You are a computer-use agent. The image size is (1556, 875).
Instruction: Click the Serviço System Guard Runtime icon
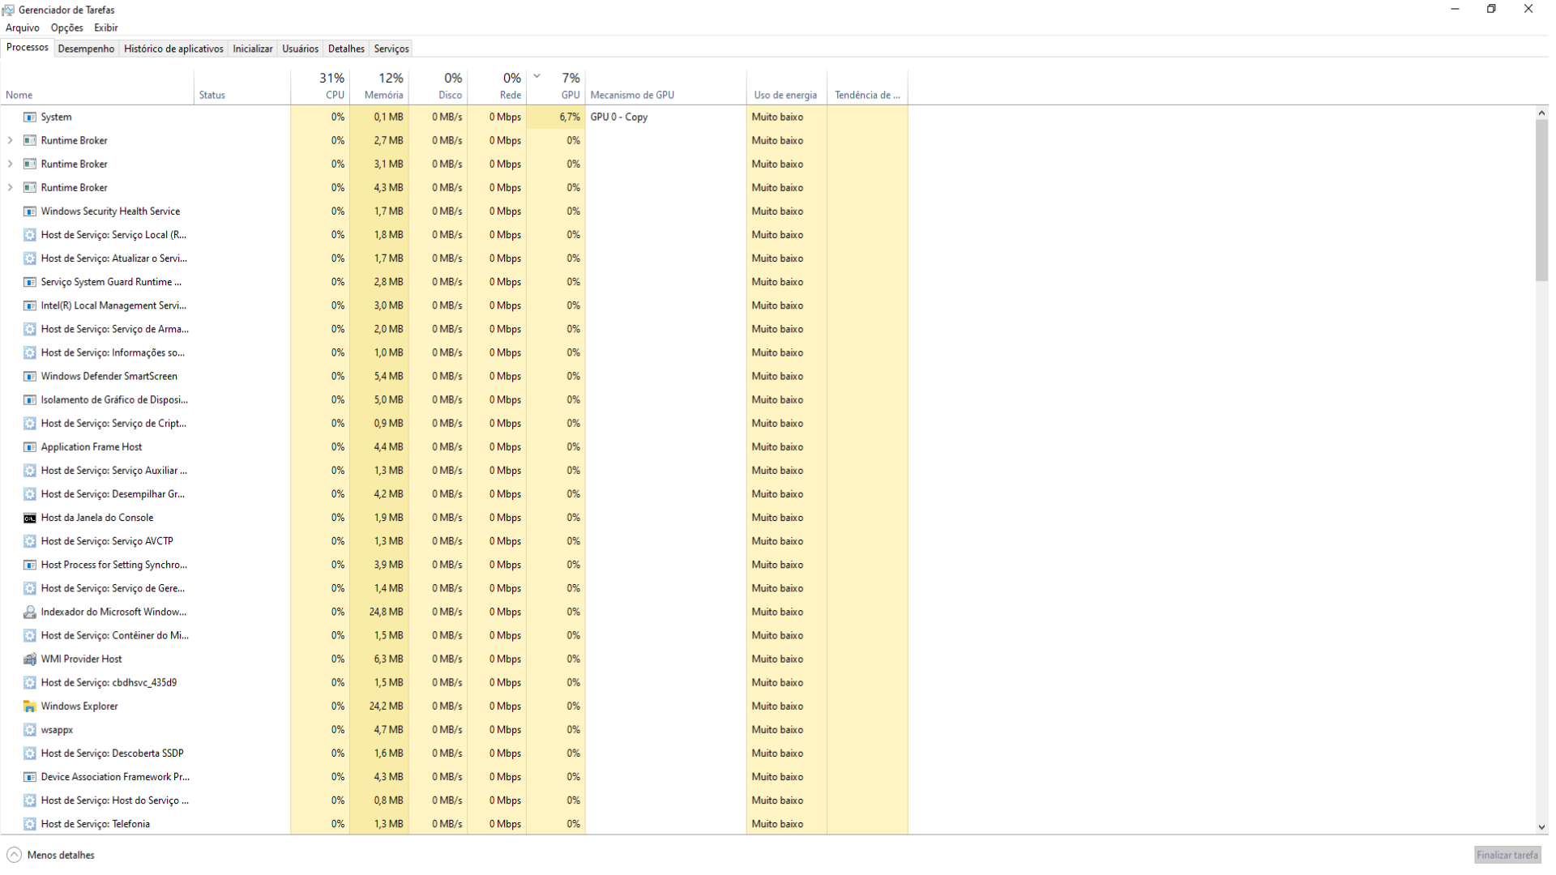30,282
